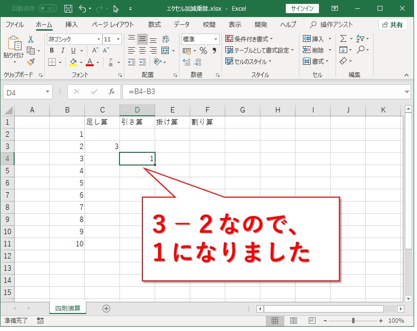Open the number format dropdown 標準
417x331 pixels.
click(x=216, y=39)
